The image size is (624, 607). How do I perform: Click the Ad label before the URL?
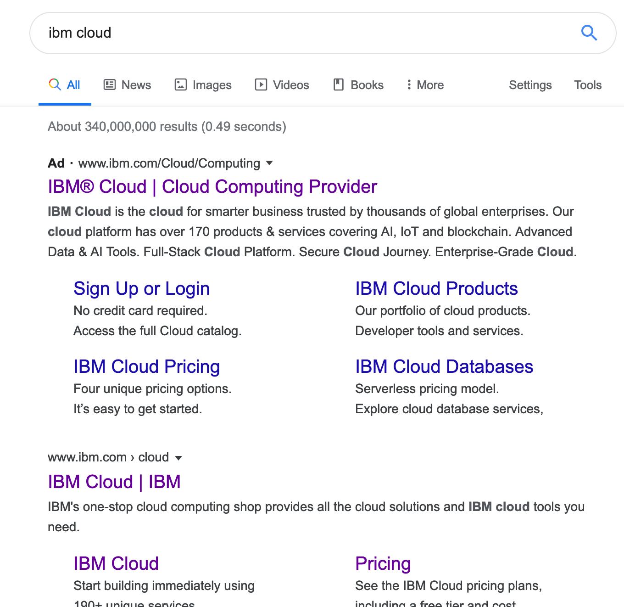click(56, 163)
